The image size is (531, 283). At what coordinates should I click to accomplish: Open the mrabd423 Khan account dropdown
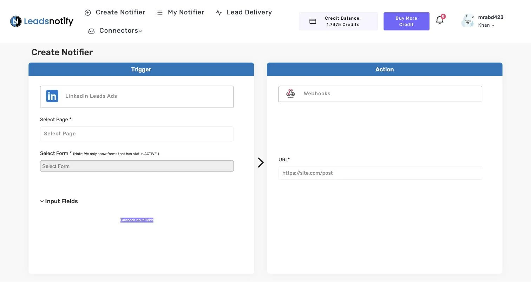(490, 21)
